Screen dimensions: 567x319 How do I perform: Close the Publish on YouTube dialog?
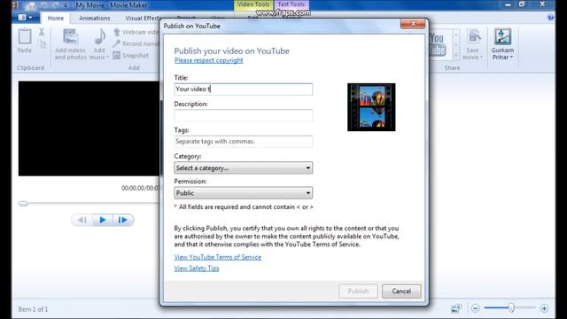(413, 24)
